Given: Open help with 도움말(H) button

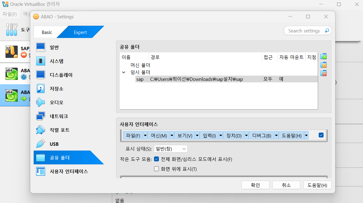Looking at the screenshot, I should (317, 185).
